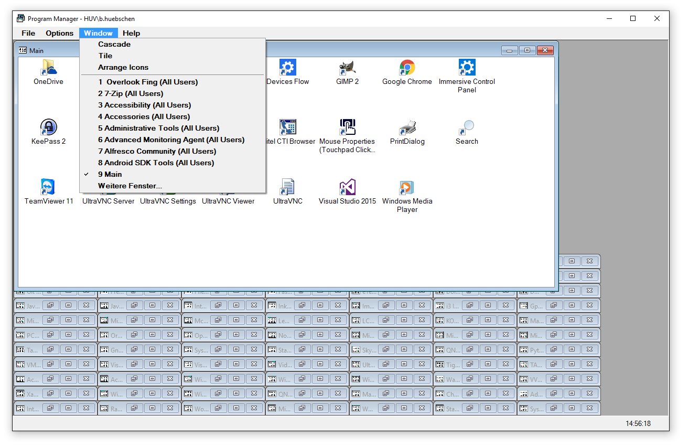This screenshot has height=448, width=689.
Task: Maximize the minimized 'LC...' group
Action: pyautogui.click(x=404, y=320)
